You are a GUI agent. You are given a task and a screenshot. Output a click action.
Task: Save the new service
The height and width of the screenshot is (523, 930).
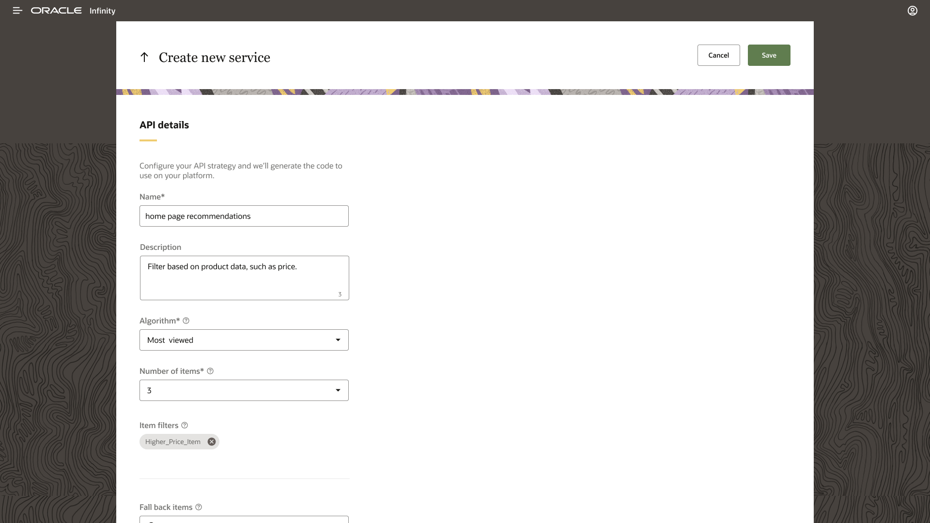(x=769, y=55)
